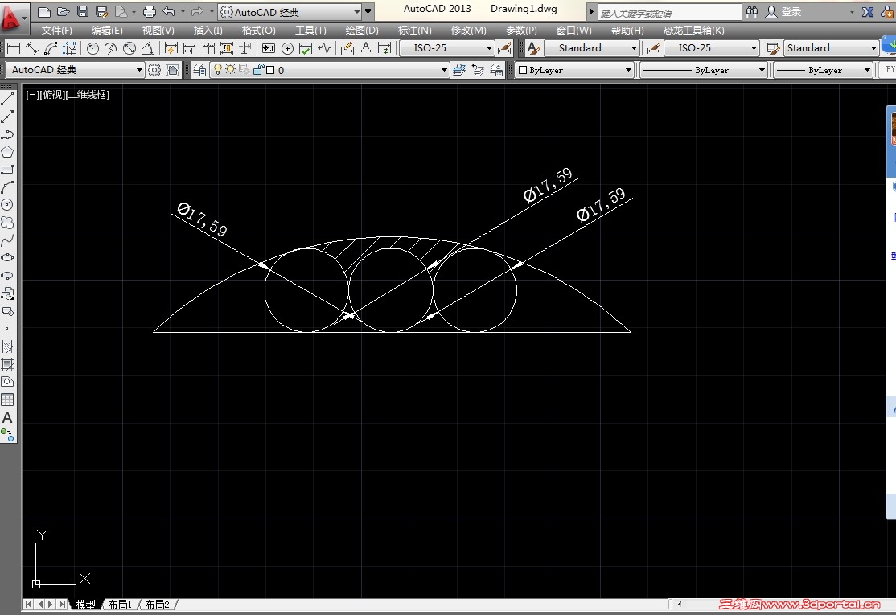
Task: Switch to the 布局2 layout tab
Action: 157,605
